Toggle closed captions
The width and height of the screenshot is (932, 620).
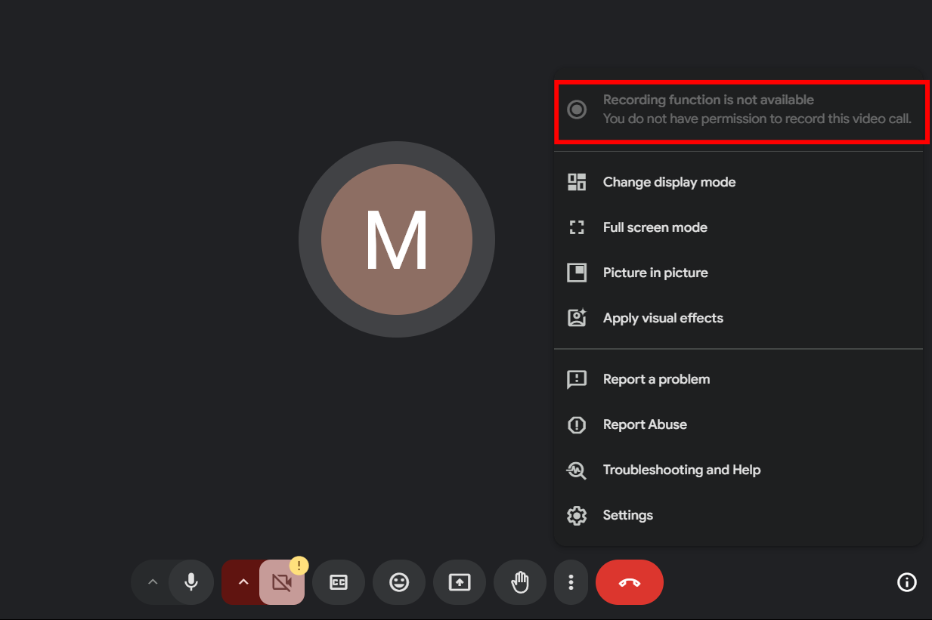[x=339, y=582]
